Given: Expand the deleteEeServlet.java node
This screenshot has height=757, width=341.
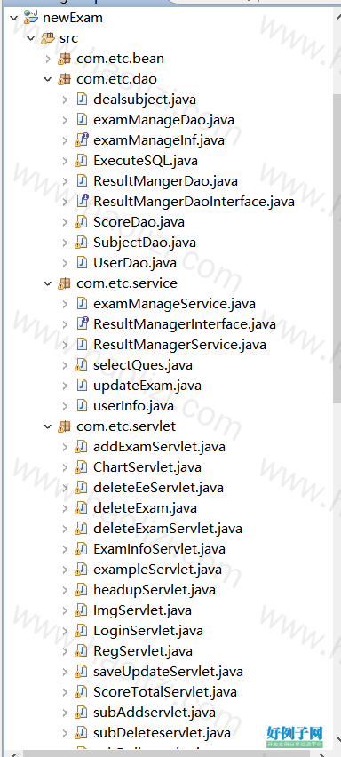Looking at the screenshot, I should point(65,488).
